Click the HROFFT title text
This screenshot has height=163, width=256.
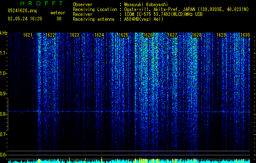pos(42,3)
